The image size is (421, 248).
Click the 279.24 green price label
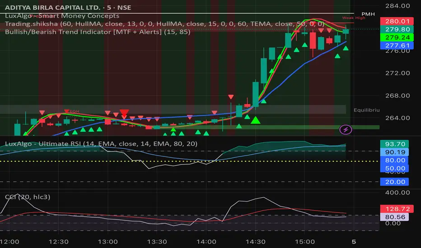[x=397, y=37]
